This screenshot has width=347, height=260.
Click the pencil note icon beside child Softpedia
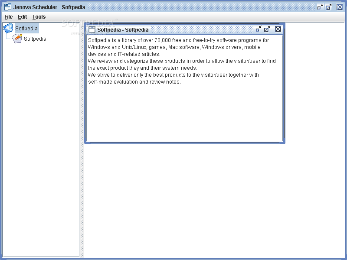coord(17,39)
